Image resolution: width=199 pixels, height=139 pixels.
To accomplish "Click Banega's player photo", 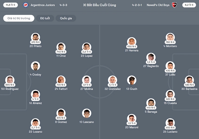I will [151, 103].
